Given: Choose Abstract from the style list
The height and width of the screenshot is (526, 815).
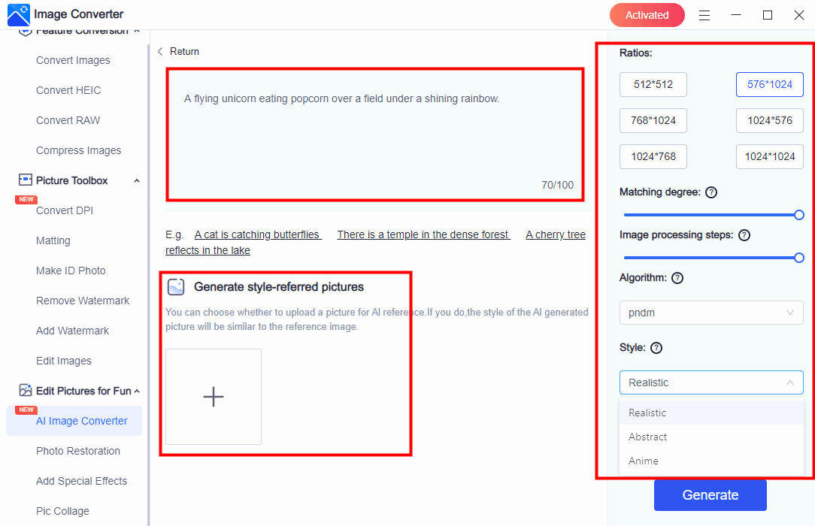Looking at the screenshot, I should coord(647,437).
